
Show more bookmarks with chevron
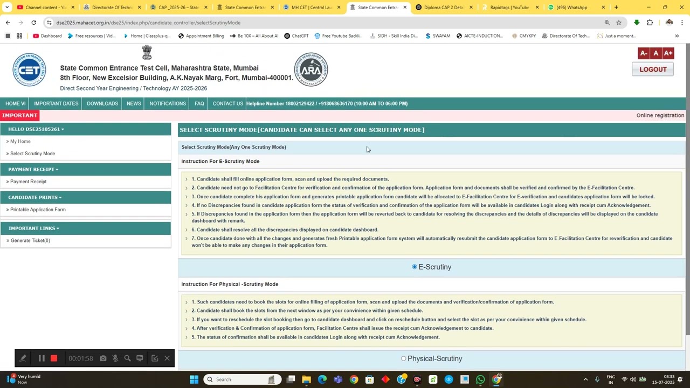[677, 36]
